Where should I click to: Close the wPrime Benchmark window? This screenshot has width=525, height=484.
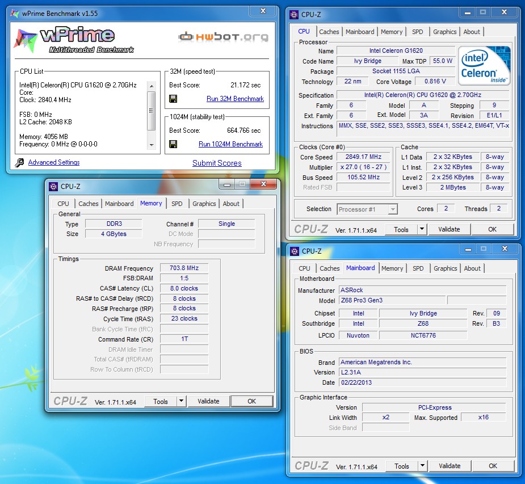(263, 11)
